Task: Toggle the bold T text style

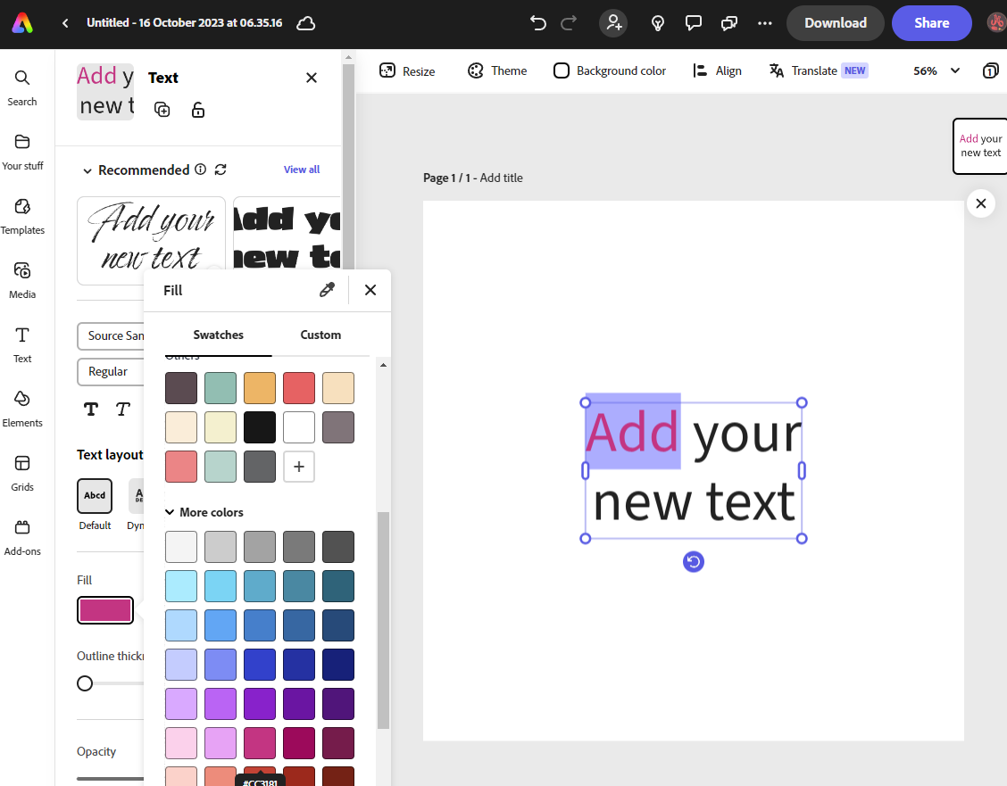Action: (91, 409)
